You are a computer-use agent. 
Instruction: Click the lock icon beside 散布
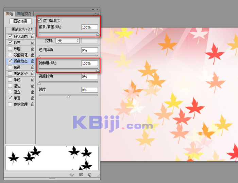[32, 43]
